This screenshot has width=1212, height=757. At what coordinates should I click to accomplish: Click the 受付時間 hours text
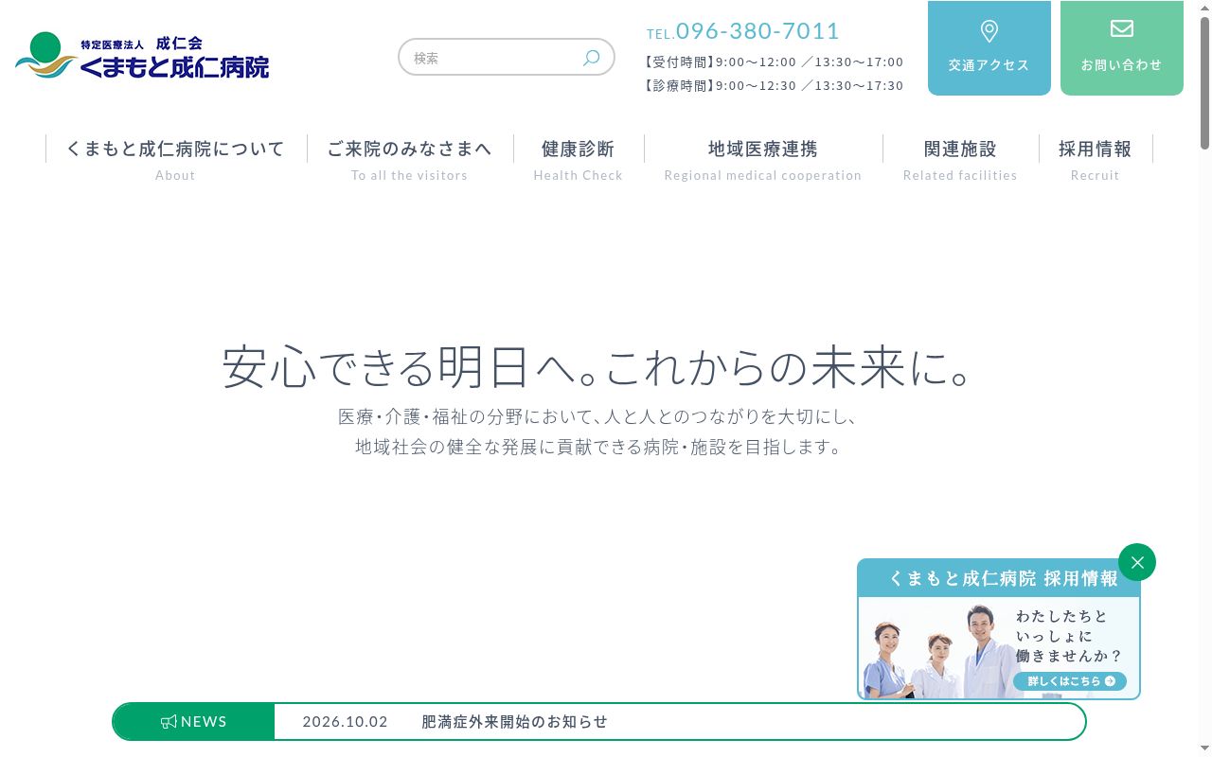774,62
